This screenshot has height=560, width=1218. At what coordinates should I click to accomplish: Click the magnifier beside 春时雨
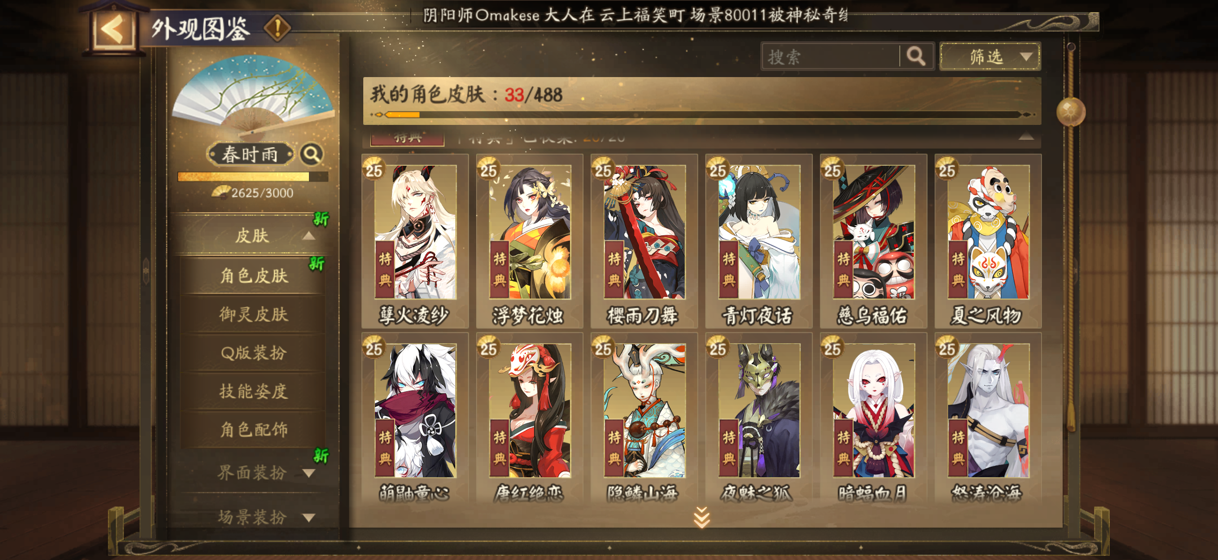[312, 154]
